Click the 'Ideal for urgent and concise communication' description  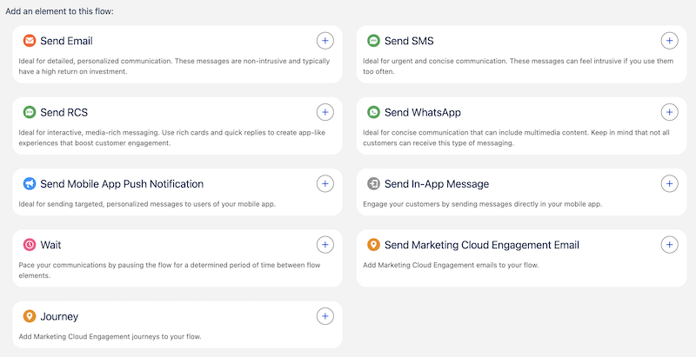(518, 66)
